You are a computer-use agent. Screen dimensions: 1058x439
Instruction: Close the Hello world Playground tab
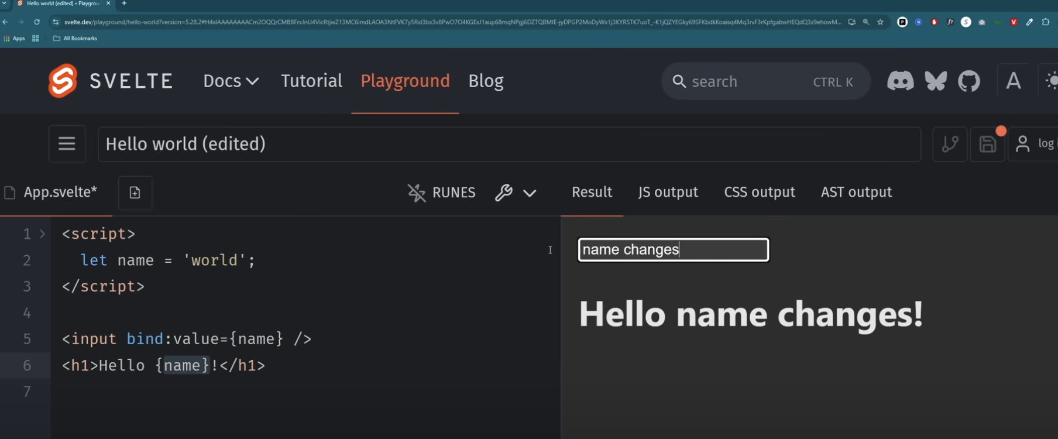(108, 4)
